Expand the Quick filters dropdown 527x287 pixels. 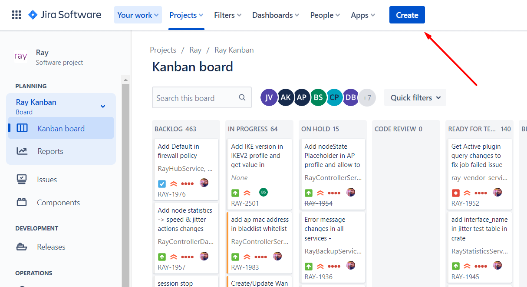click(415, 98)
